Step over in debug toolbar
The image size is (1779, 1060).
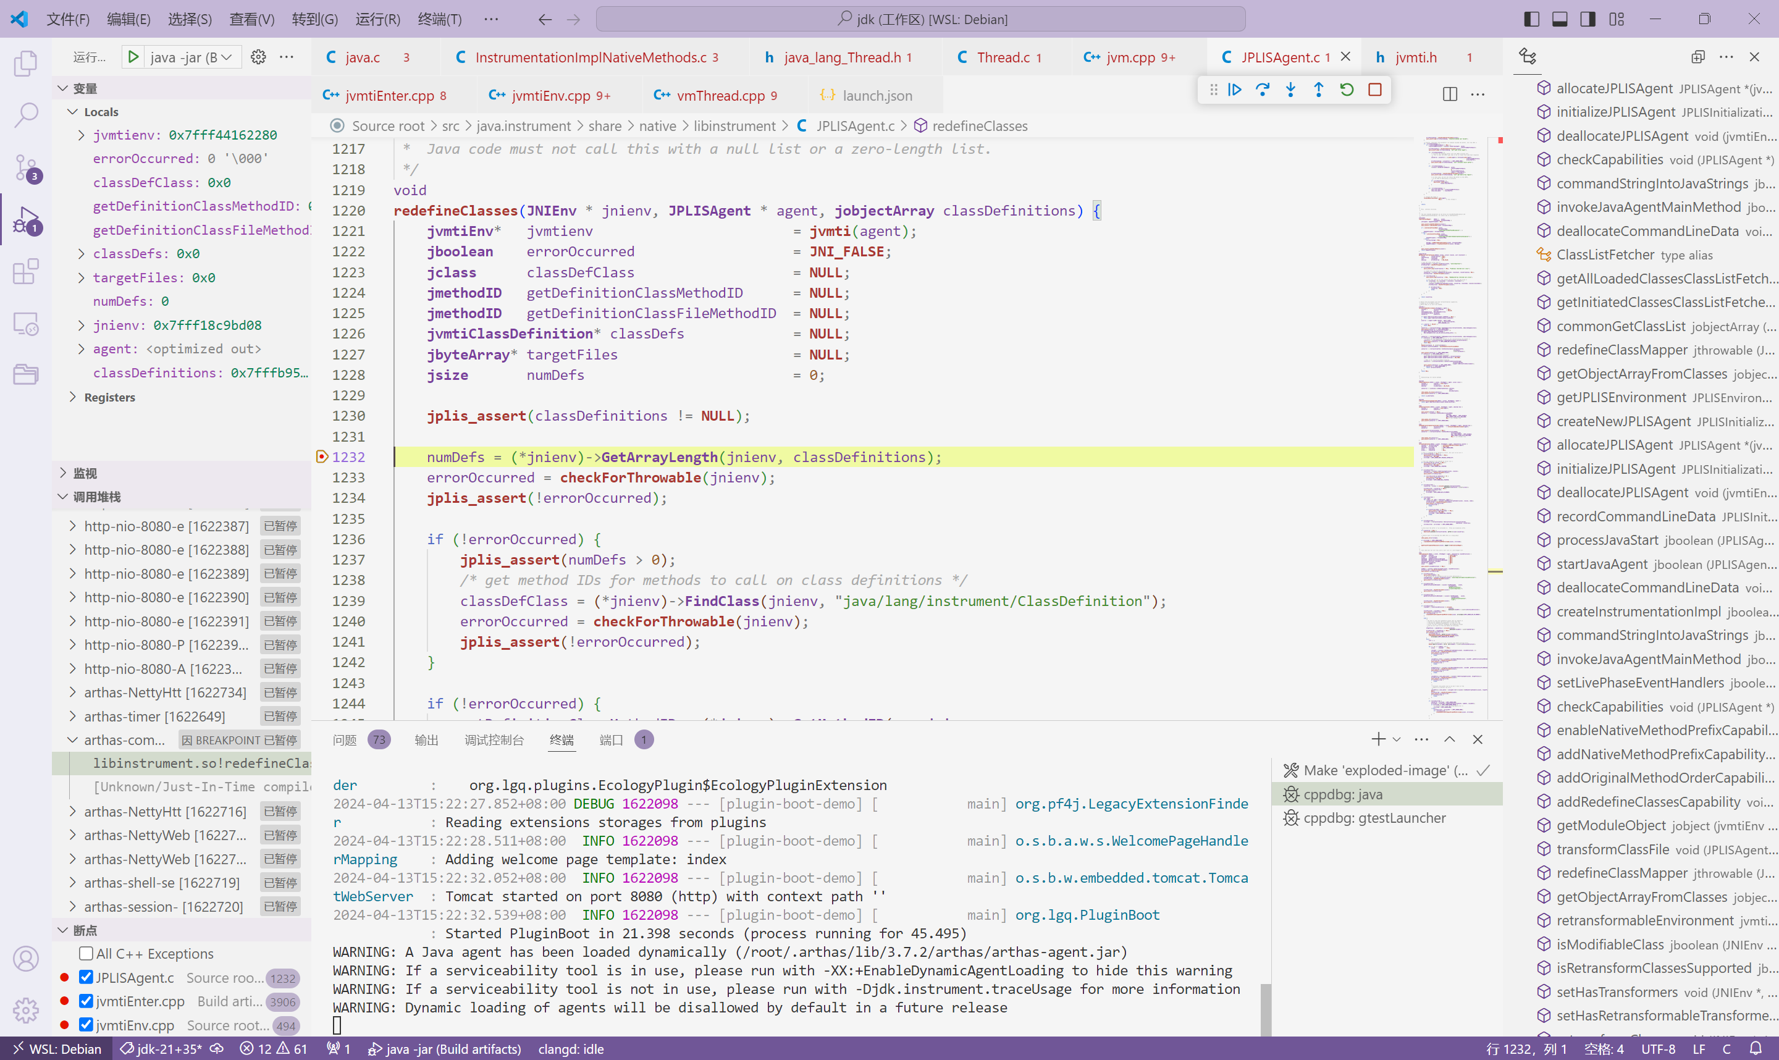[1263, 90]
